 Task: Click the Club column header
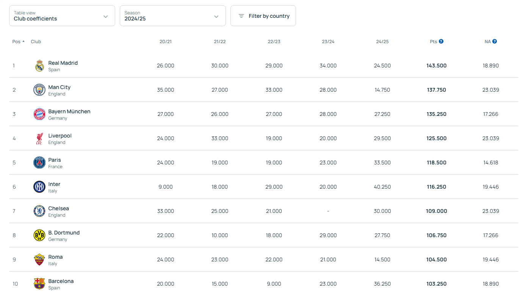tap(36, 42)
